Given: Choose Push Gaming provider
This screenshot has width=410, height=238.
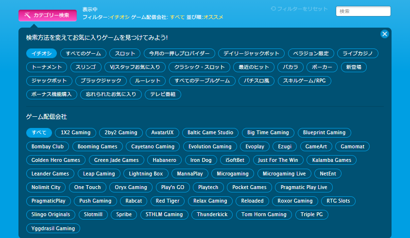Looking at the screenshot, I should 95,201.
